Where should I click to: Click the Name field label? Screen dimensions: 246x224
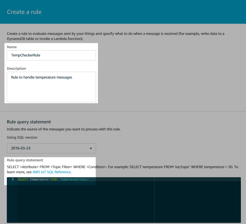coord(12,47)
